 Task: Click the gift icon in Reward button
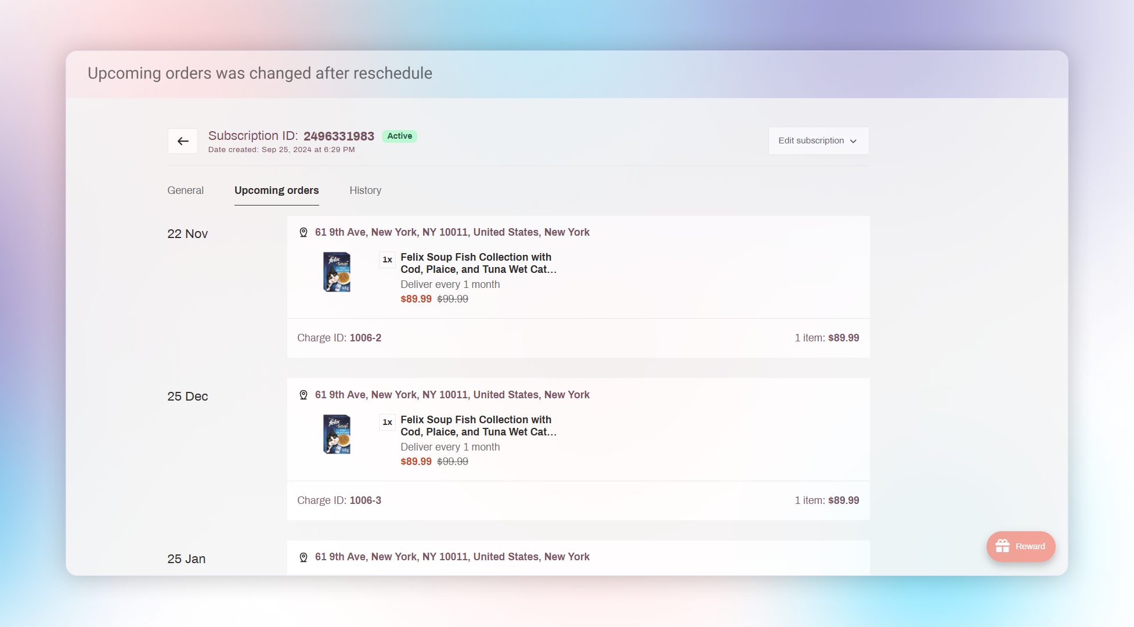tap(1002, 546)
